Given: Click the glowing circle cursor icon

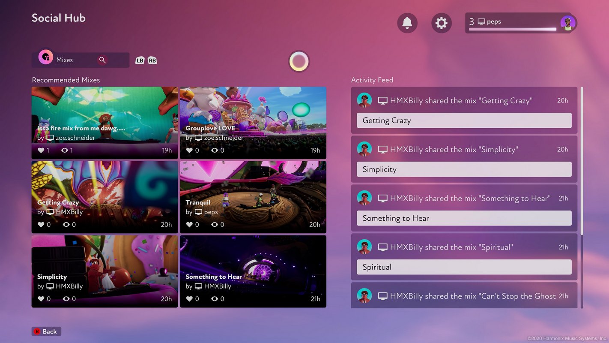Looking at the screenshot, I should 299,61.
